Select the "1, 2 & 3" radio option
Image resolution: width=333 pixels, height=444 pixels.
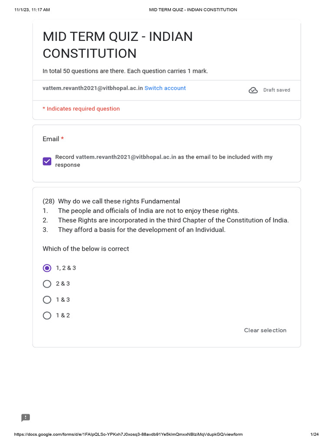pyautogui.click(x=47, y=268)
